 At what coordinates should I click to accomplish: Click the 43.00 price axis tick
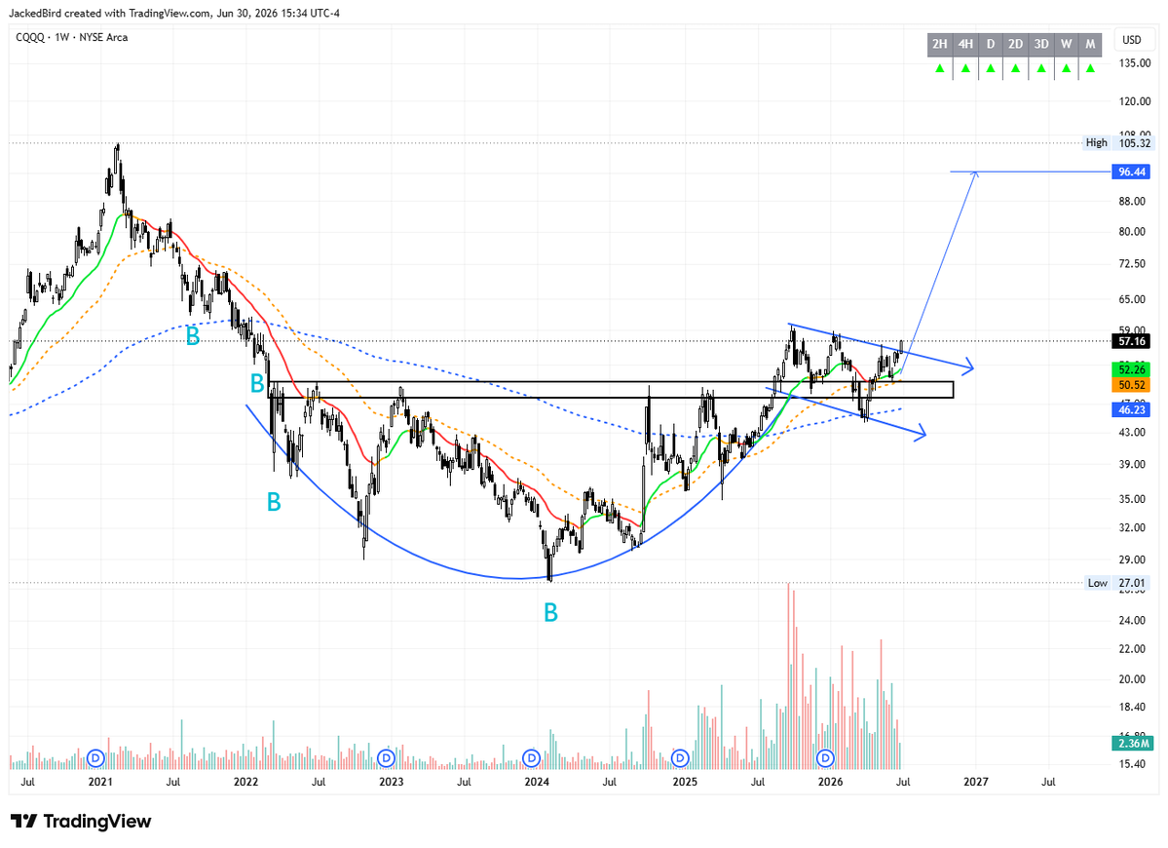pyautogui.click(x=1132, y=432)
